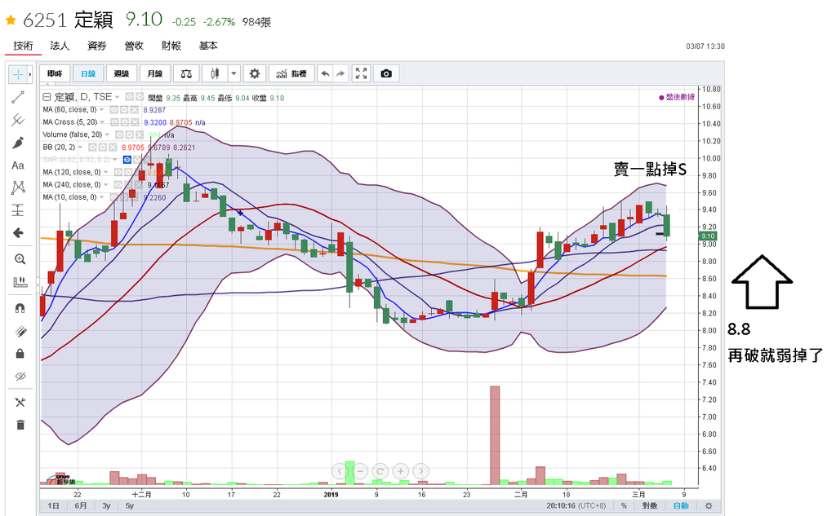Reset chart view with circular arrow
This screenshot has width=836, height=516.
pos(380,471)
